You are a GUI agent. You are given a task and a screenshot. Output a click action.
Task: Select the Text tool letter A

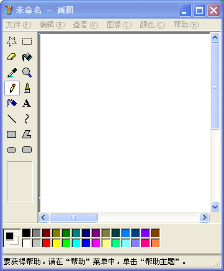tap(27, 104)
